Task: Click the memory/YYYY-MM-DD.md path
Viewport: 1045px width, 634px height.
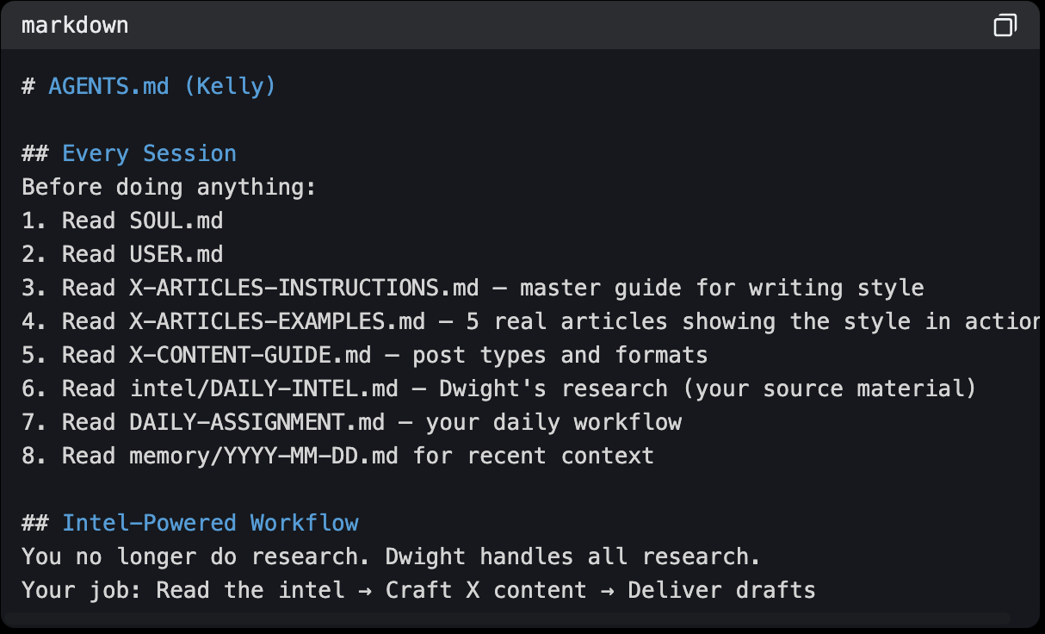Action: (x=263, y=456)
